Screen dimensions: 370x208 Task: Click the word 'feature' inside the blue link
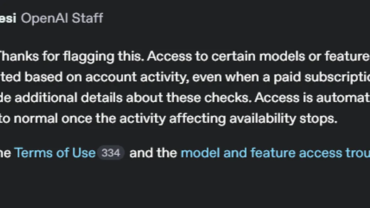273,153
